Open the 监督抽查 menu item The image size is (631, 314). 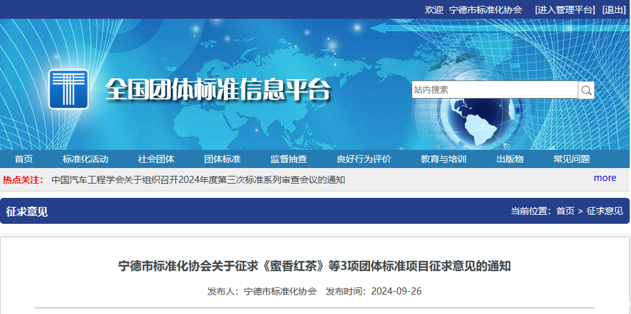(289, 160)
